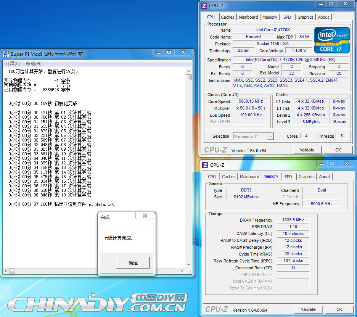Click the Super PI window title icon
This screenshot has height=317, width=357.
[x=5, y=54]
